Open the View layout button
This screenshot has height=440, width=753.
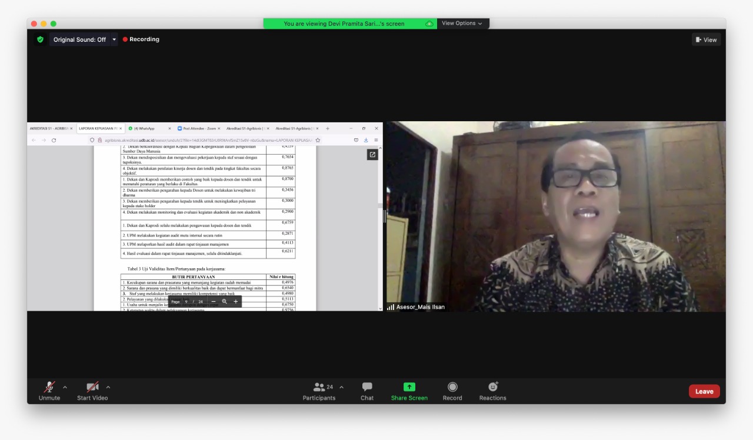[706, 40]
